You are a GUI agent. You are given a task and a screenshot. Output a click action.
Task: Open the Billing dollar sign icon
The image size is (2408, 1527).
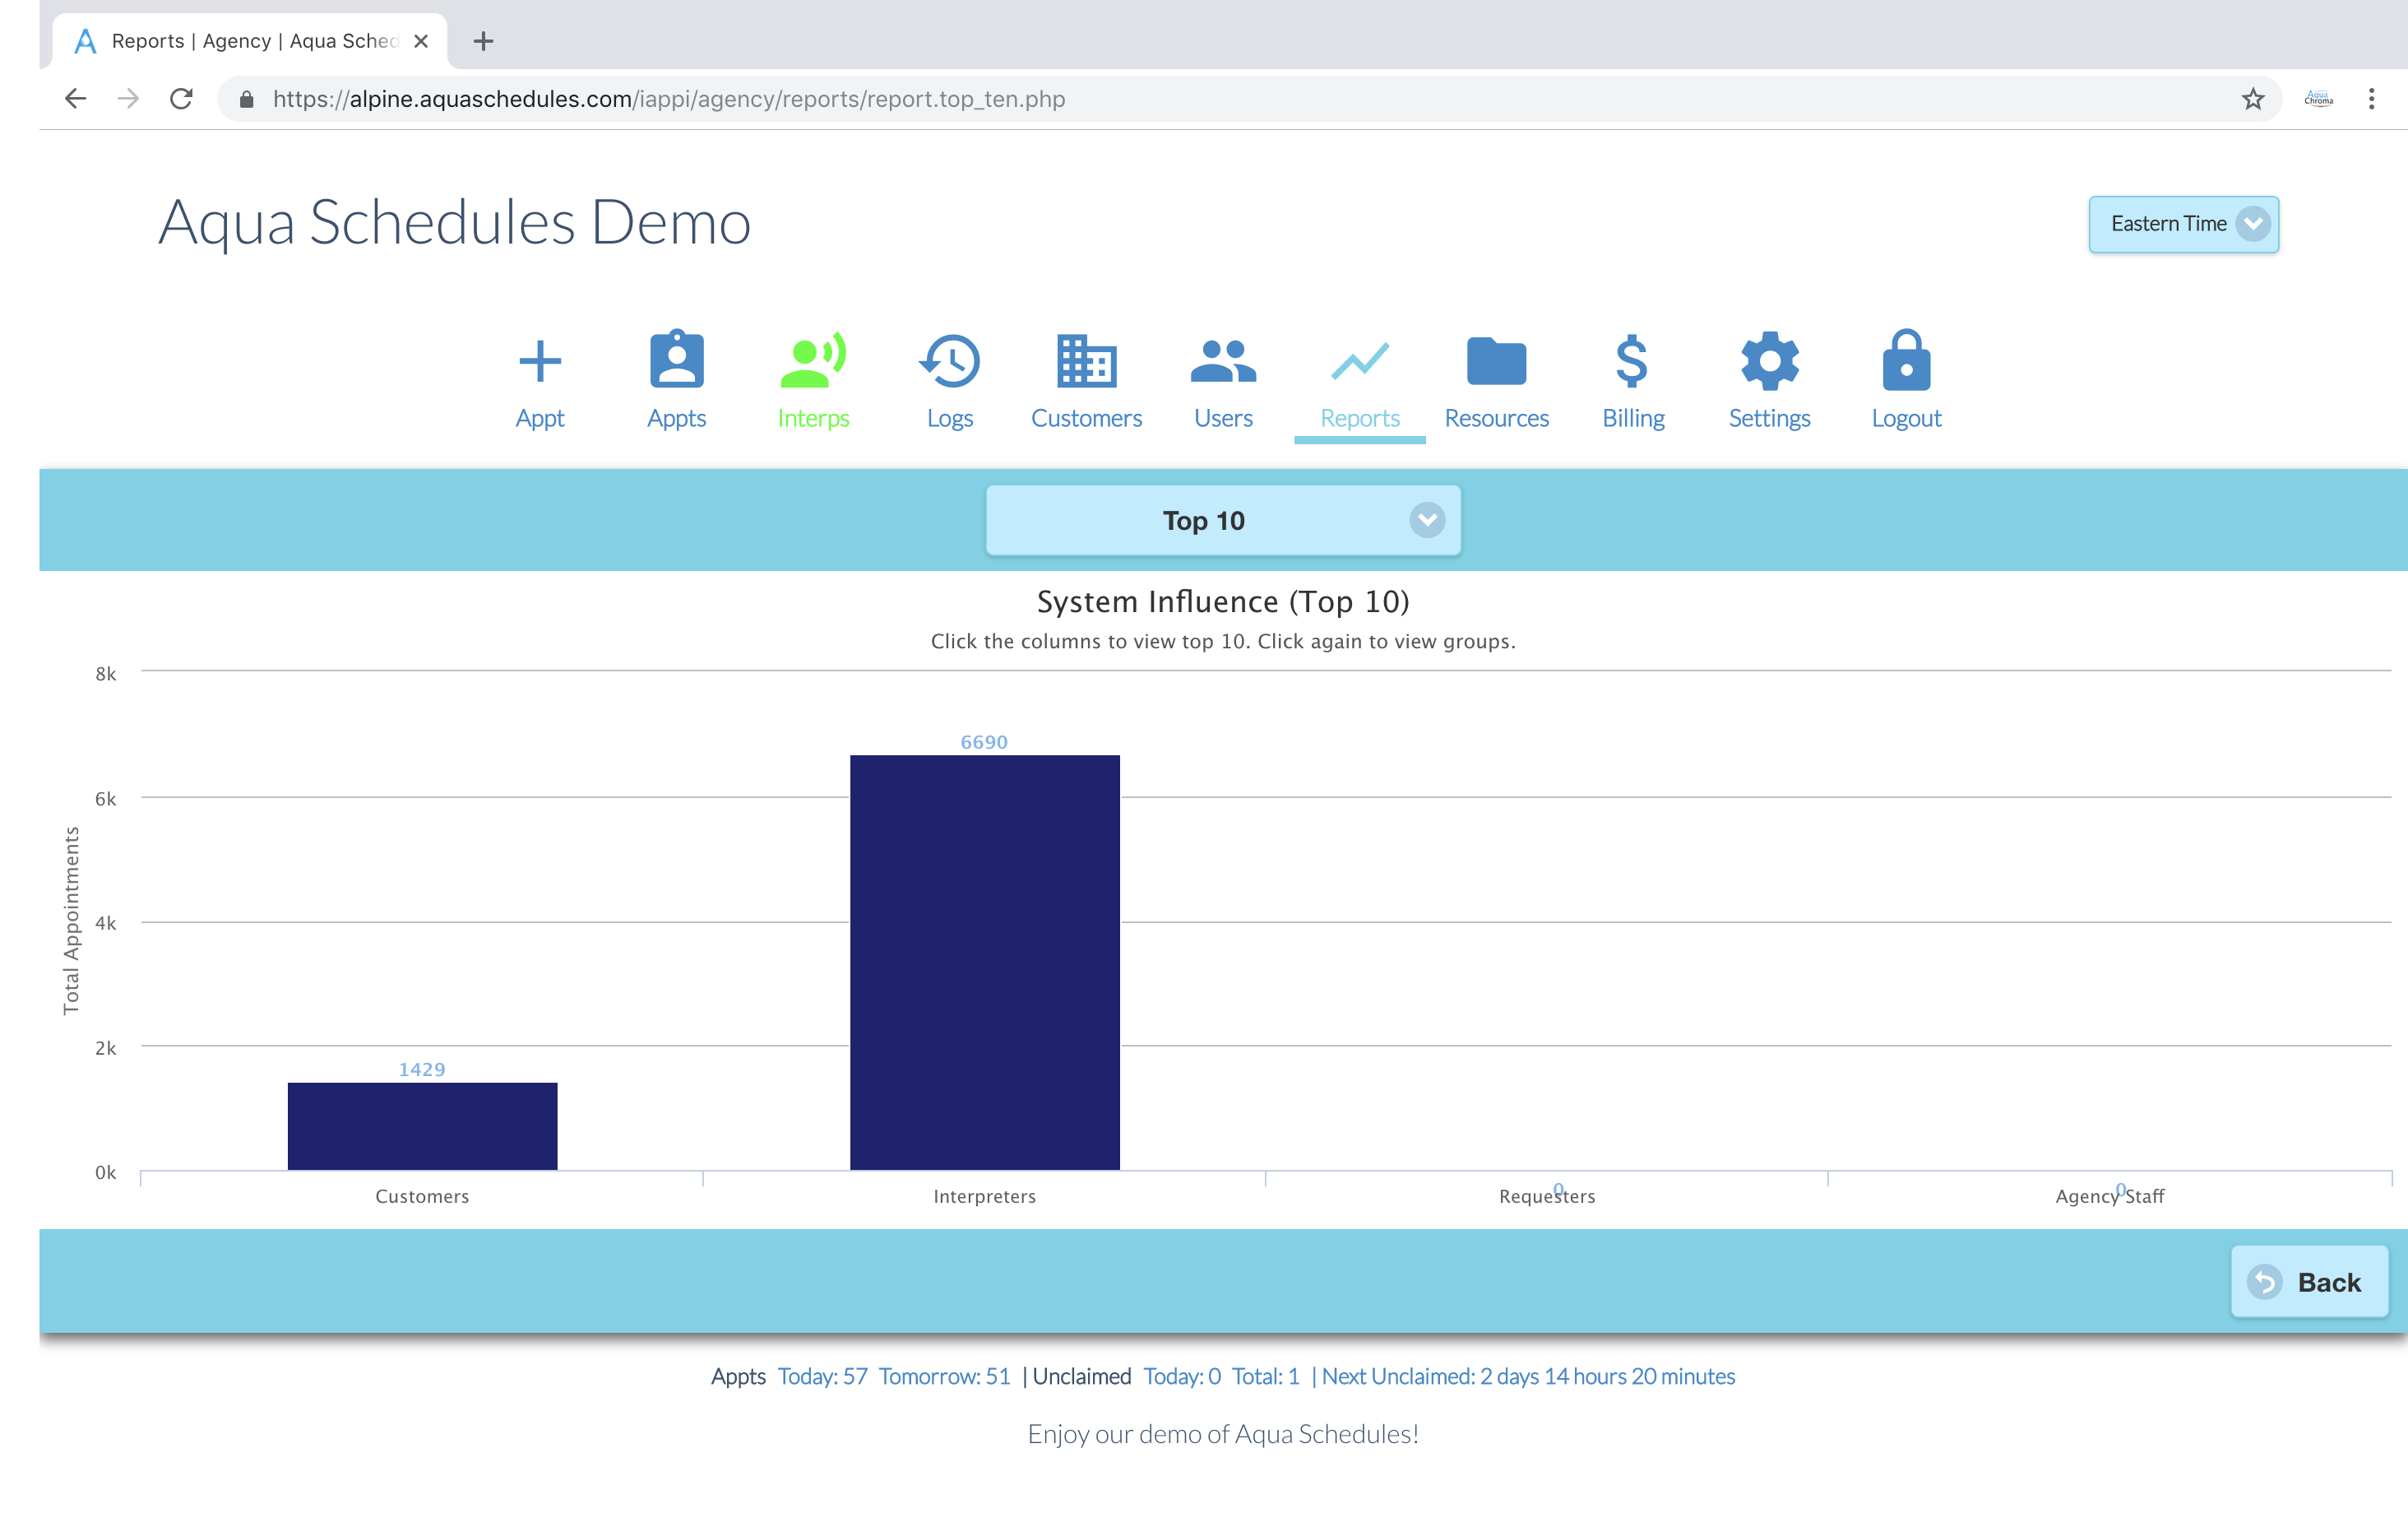1632,360
